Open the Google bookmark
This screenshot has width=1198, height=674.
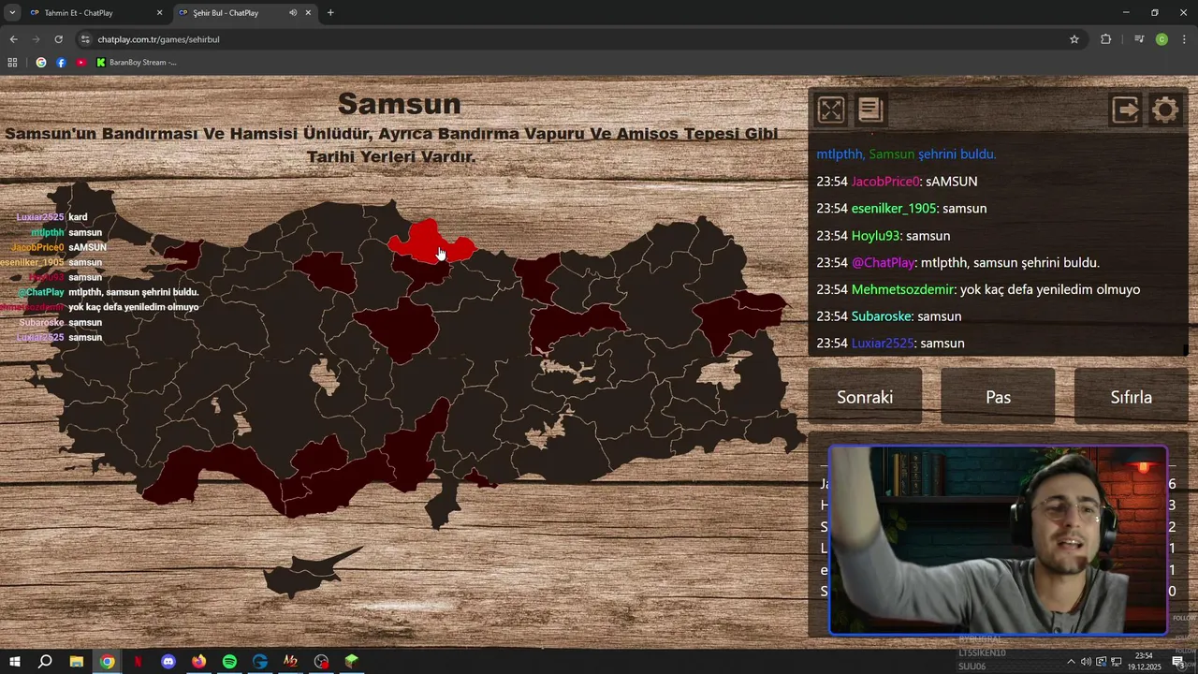click(41, 63)
